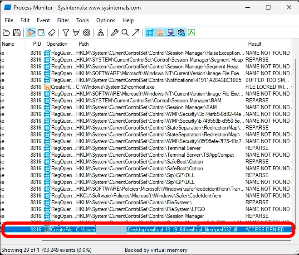Click the Include Process target icon
The image size is (299, 255).
click(x=86, y=33)
